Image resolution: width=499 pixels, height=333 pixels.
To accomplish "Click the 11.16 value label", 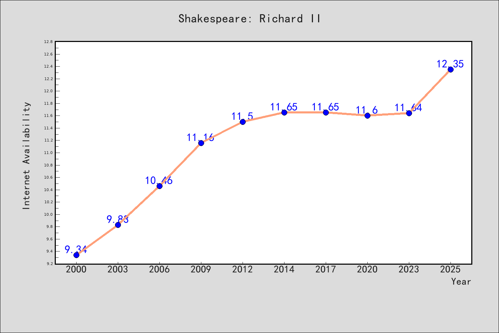I will click(200, 137).
